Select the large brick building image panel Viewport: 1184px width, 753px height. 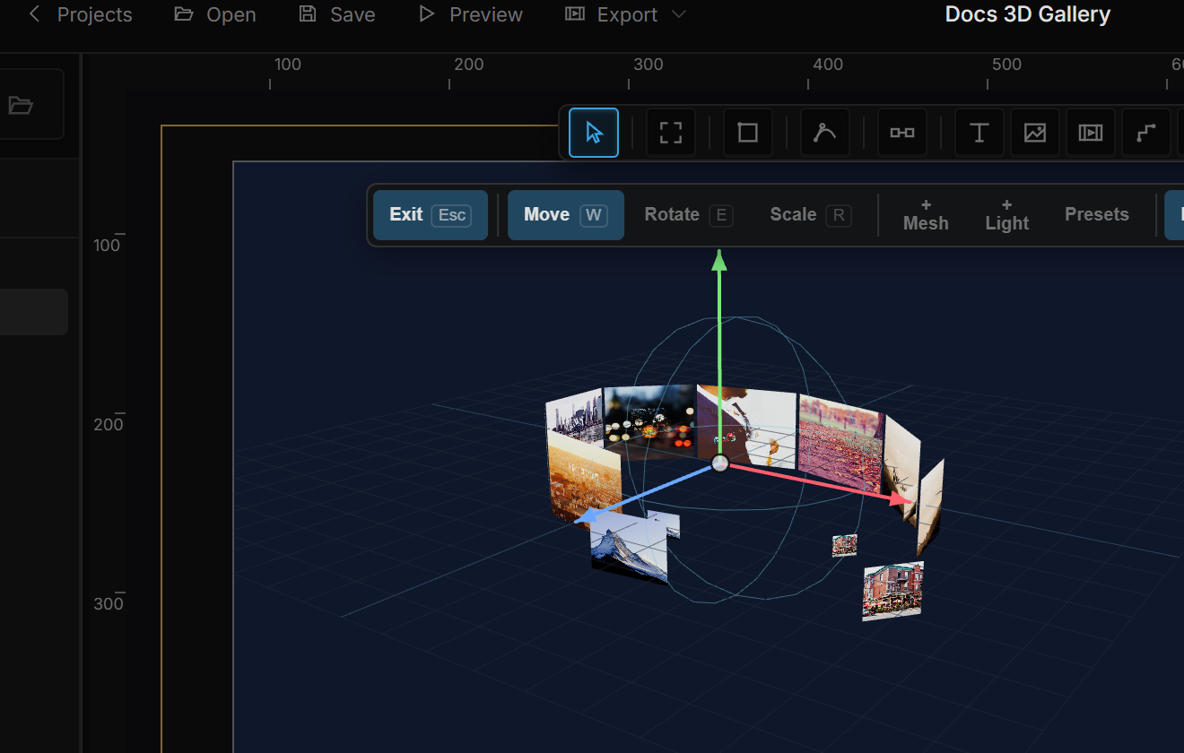click(x=892, y=591)
